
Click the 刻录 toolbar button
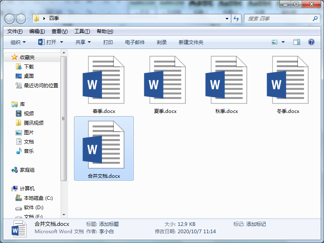tap(161, 42)
